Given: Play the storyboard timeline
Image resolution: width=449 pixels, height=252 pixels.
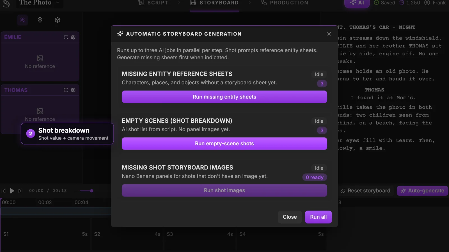Looking at the screenshot, I should click(x=12, y=191).
